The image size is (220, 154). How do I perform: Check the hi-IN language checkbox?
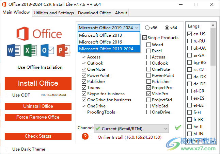pos(190,134)
